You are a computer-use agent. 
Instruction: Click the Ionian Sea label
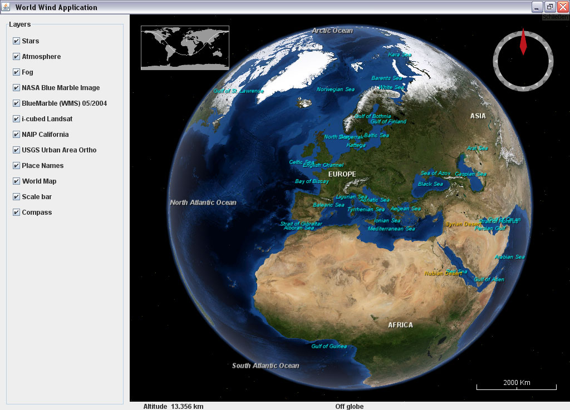(x=387, y=221)
